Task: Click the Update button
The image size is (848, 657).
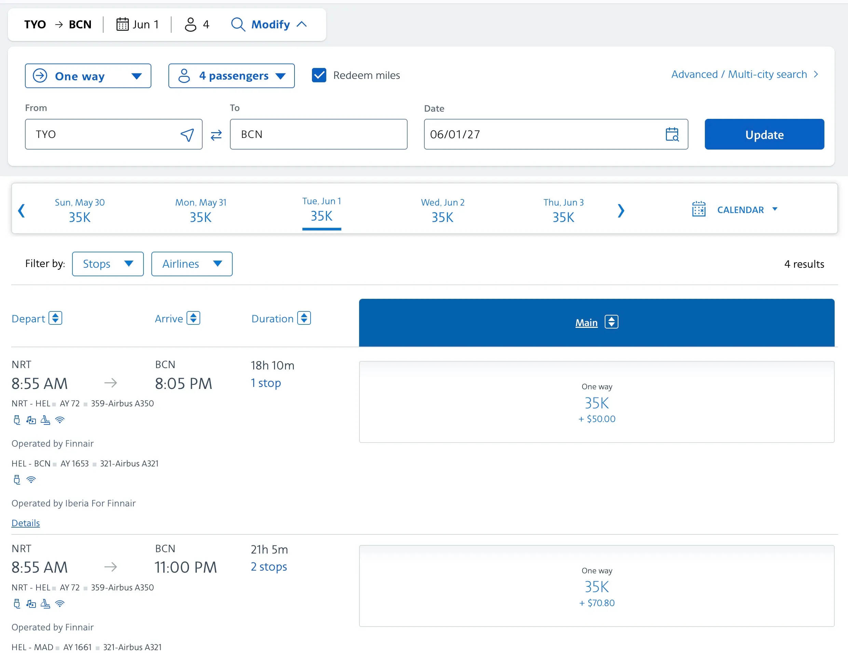Action: 764,134
